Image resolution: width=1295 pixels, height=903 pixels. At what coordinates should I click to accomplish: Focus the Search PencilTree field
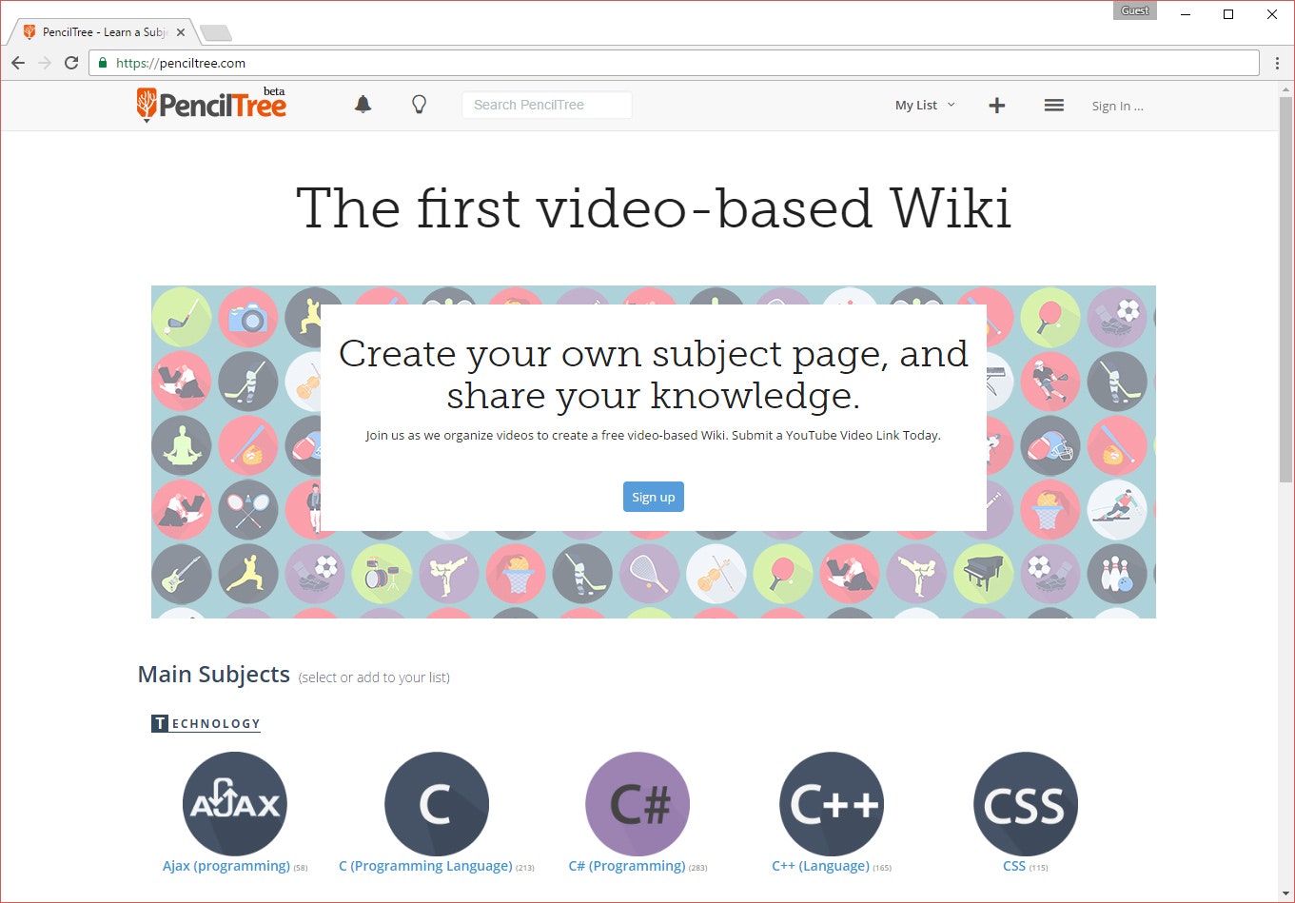(x=547, y=105)
